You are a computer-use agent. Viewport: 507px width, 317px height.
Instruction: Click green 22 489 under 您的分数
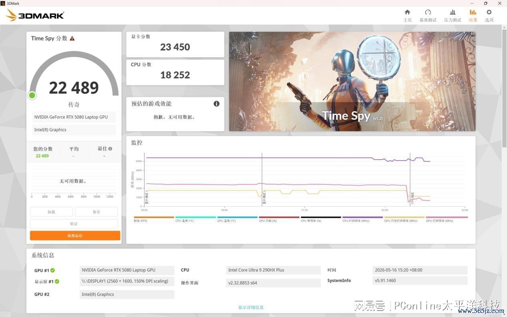[x=42, y=156]
